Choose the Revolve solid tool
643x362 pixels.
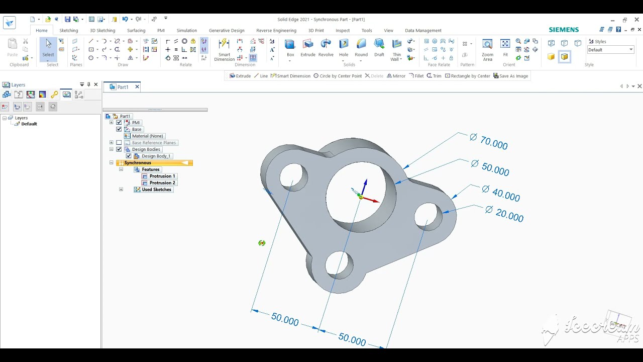(x=326, y=48)
